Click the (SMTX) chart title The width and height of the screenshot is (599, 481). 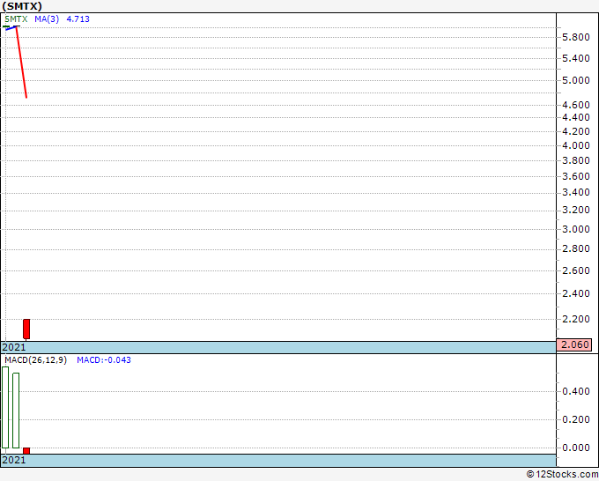22,6
